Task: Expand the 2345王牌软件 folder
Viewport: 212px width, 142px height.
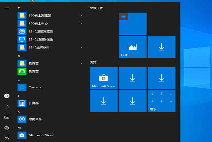Action: coord(81,47)
